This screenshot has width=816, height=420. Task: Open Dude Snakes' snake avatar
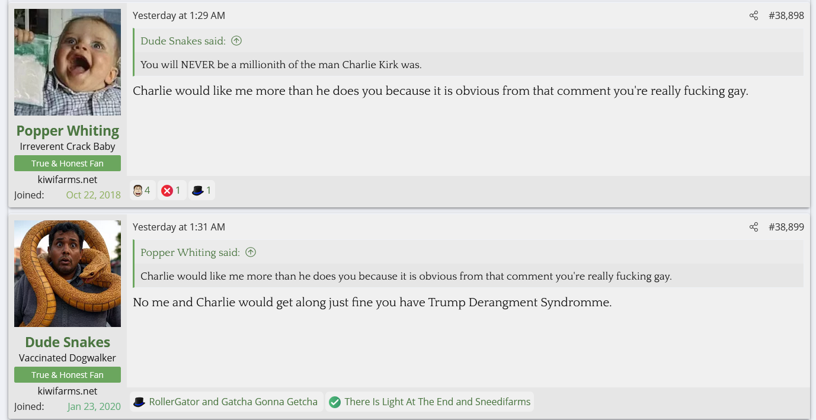pos(68,274)
